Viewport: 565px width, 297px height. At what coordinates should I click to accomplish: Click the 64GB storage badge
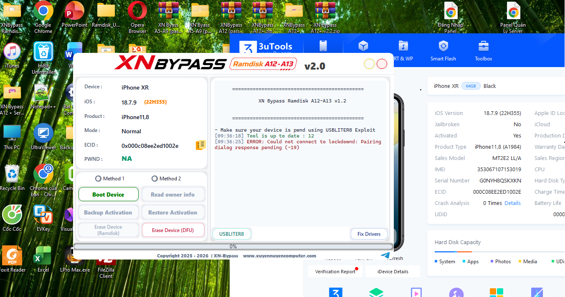tap(471, 86)
